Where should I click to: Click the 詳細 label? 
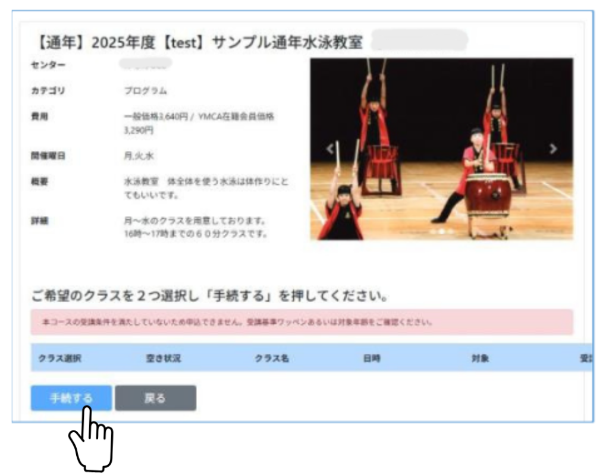[x=40, y=221]
